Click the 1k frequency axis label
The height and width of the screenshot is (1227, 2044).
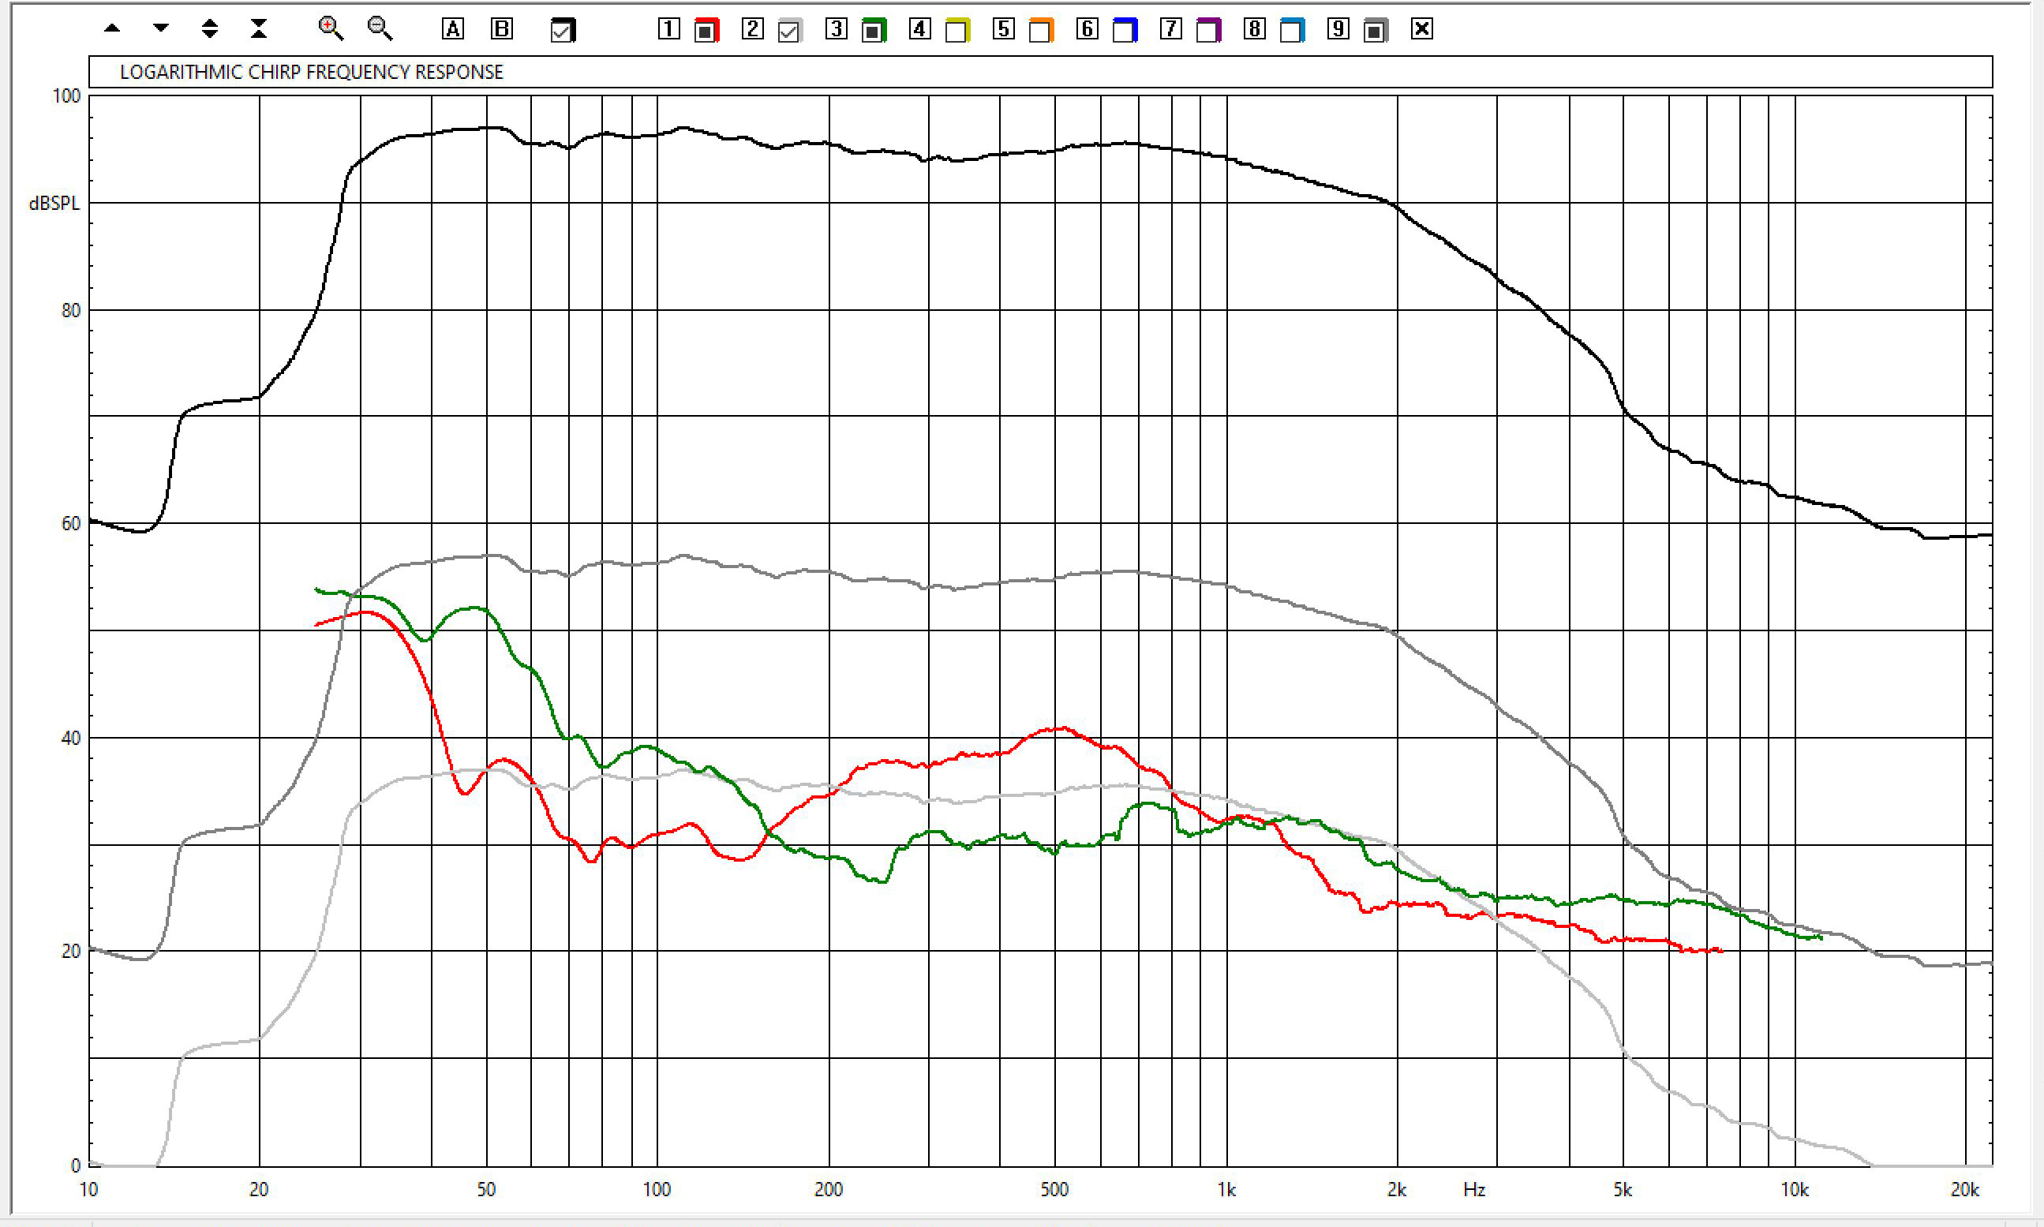[x=1226, y=1190]
